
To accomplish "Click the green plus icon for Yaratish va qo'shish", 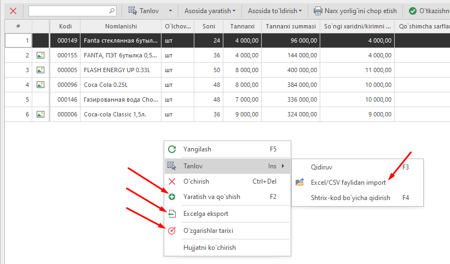I will (172, 197).
